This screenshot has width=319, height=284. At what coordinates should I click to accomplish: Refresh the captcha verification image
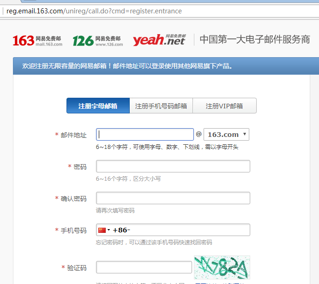[222, 267]
